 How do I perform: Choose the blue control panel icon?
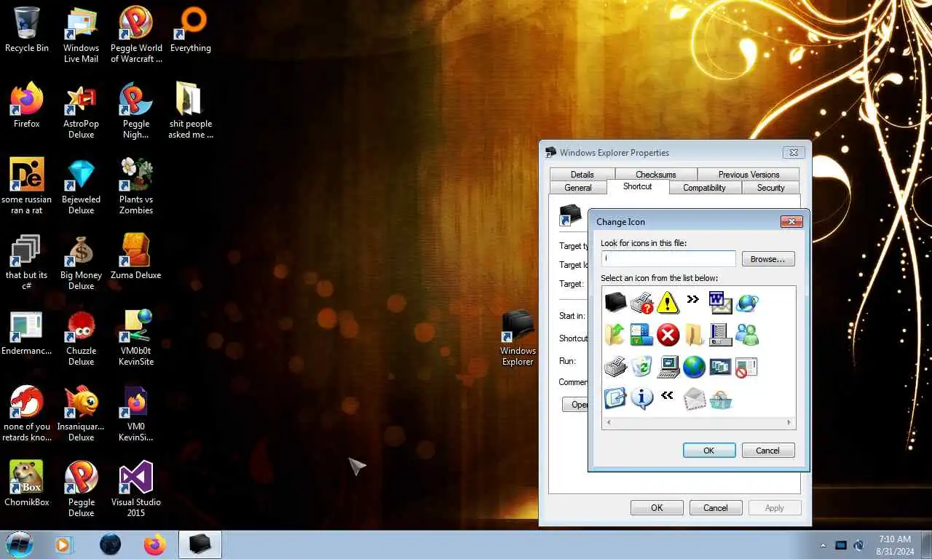641,334
